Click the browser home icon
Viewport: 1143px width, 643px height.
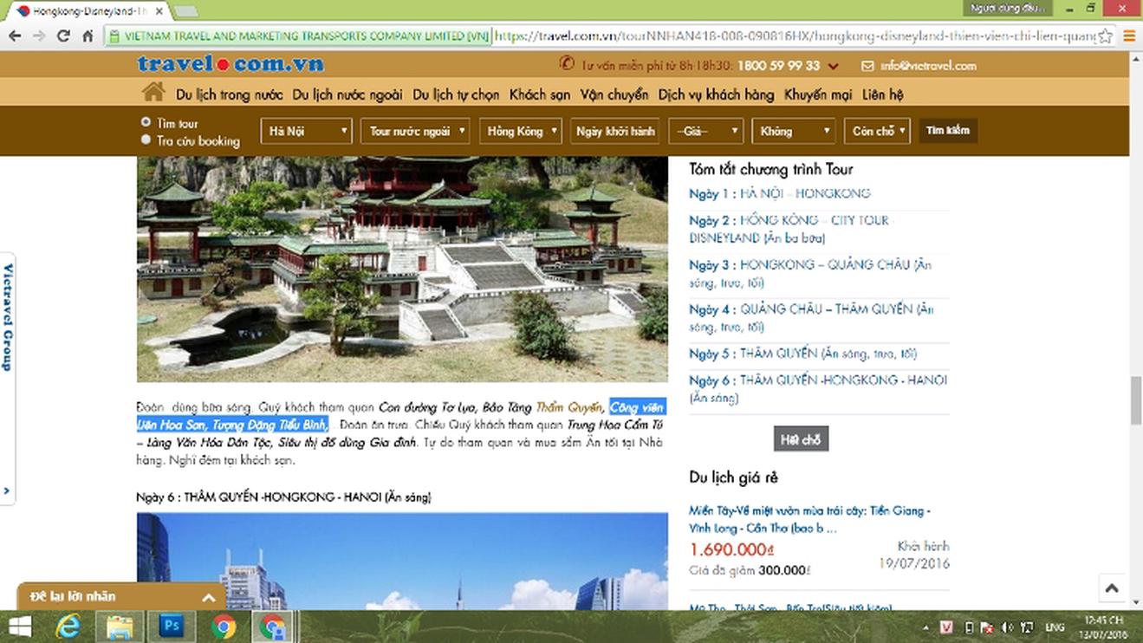click(x=88, y=36)
